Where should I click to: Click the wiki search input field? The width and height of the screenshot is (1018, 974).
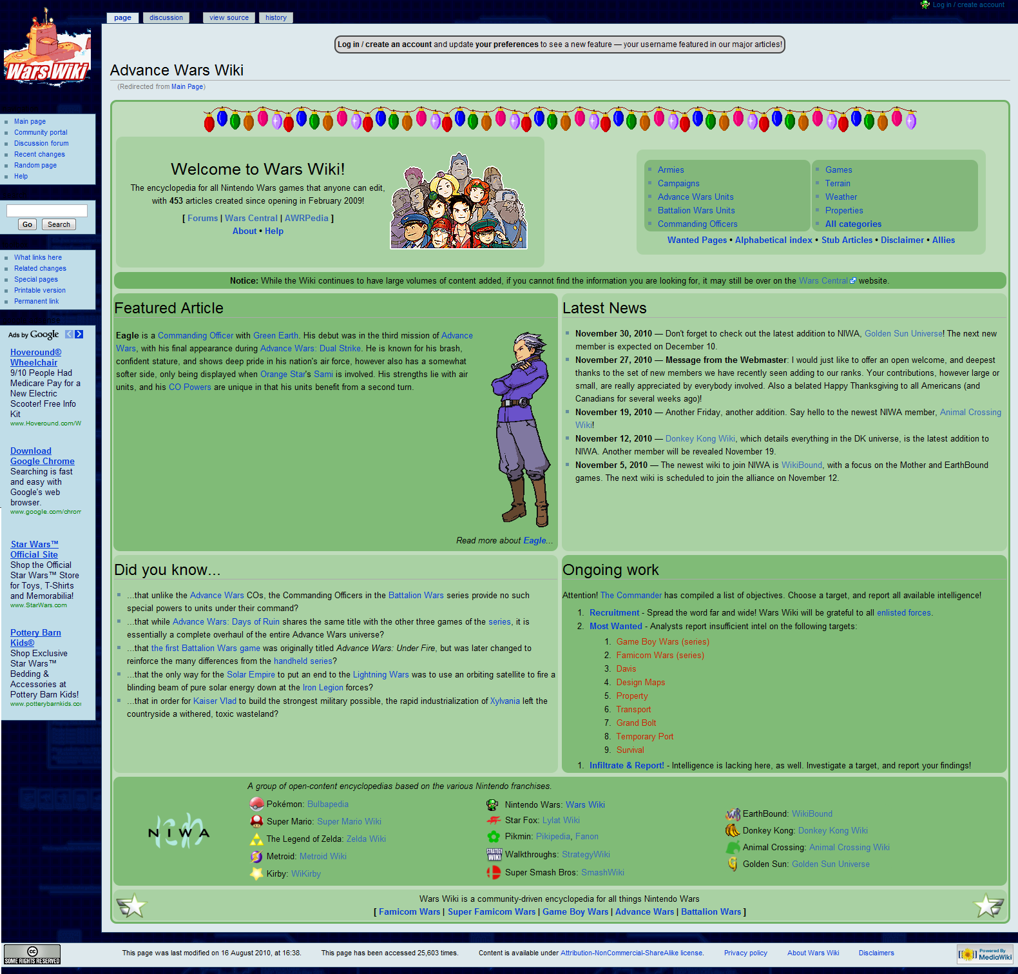pos(47,211)
